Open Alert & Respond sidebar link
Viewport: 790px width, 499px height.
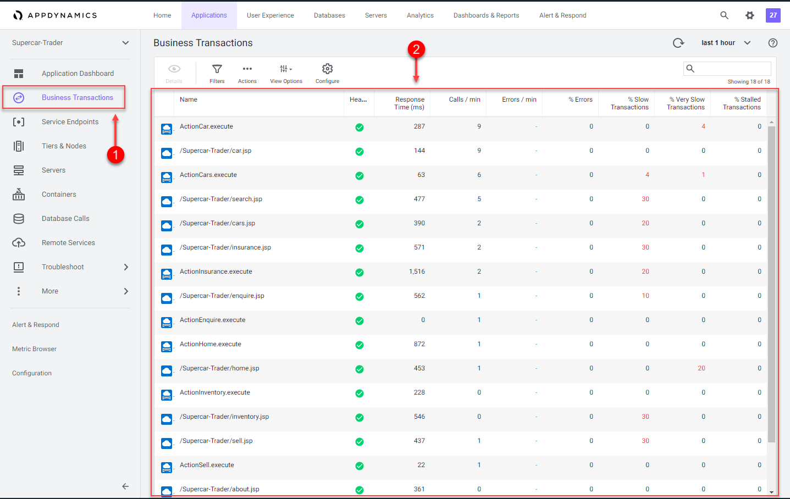36,325
